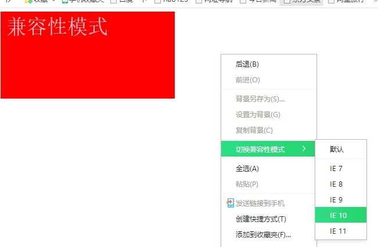Click the 兼容性模式 heading text
Screen dimensions: 378x247
click(x=57, y=27)
